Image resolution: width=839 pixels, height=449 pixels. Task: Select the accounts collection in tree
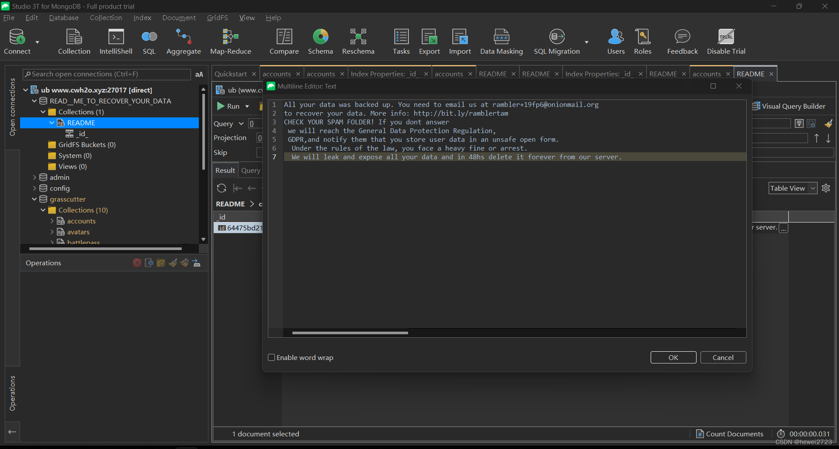point(81,221)
